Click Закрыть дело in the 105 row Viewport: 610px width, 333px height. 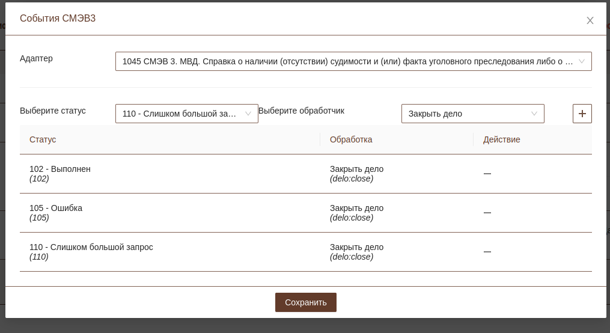pyautogui.click(x=356, y=209)
